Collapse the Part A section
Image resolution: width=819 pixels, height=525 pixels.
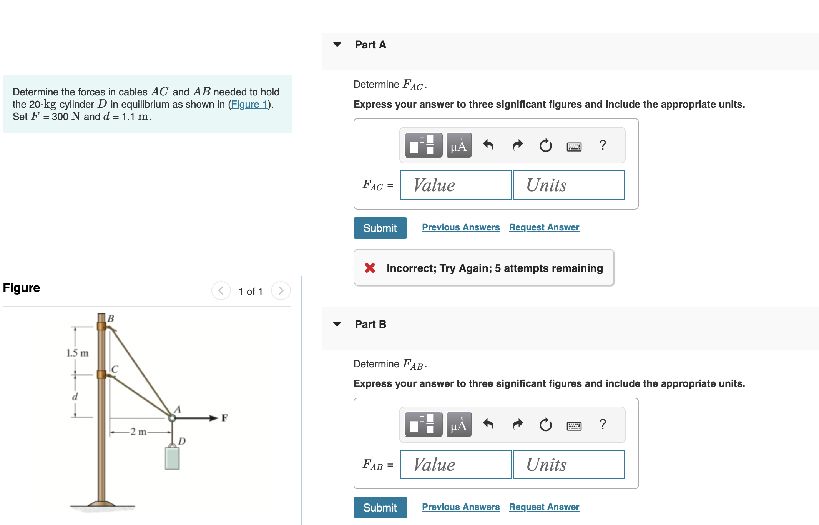[337, 45]
